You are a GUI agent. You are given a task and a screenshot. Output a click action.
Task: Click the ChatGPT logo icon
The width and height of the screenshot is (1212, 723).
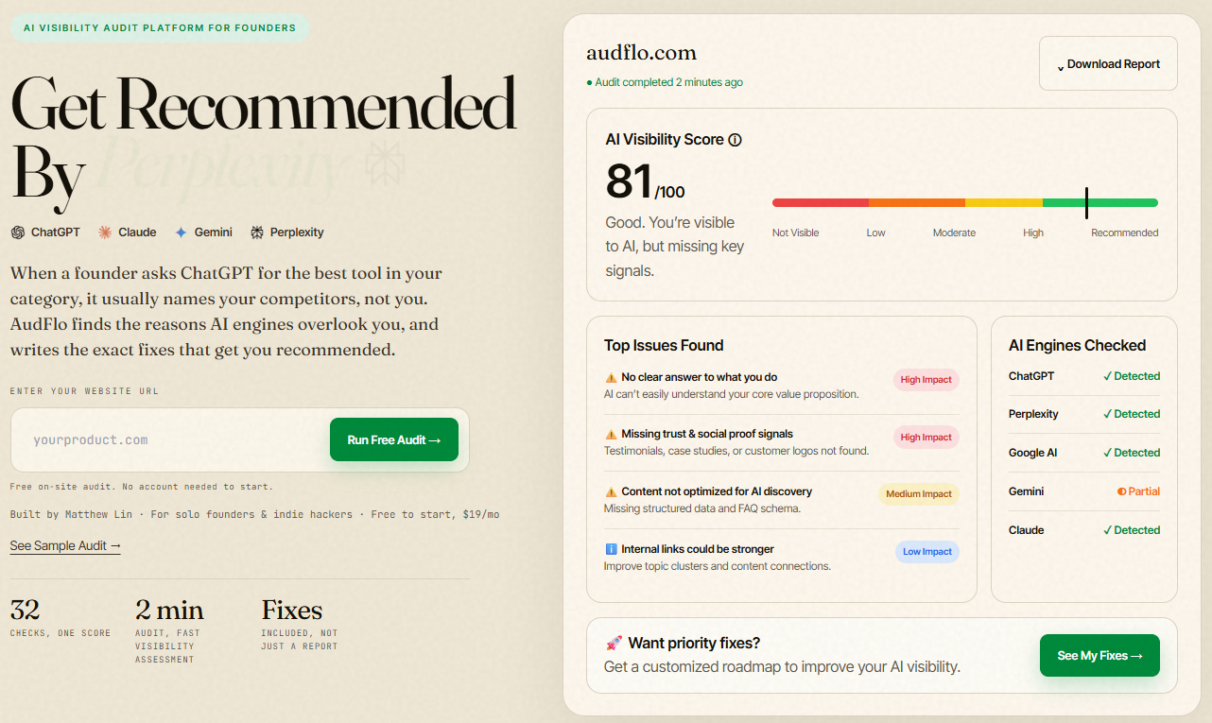click(x=17, y=232)
